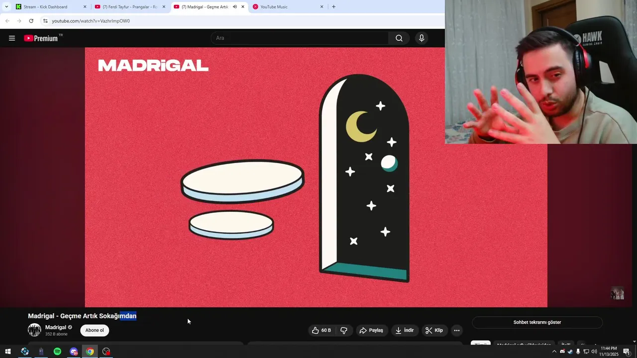Viewport: 637px width, 358px height.
Task: Open the Windows Start menu
Action: pyautogui.click(x=8, y=352)
